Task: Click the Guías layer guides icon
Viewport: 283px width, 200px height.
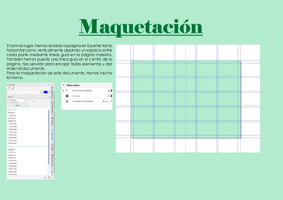Action: 67,91
